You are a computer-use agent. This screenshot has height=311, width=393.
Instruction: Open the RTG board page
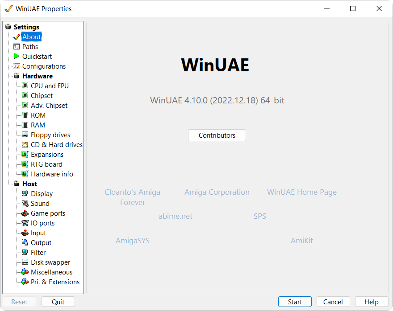pos(46,164)
